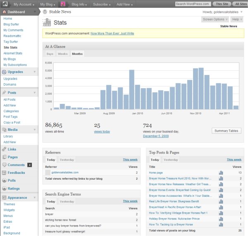
Task: Click the WordPress logo in admin bar
Action: tap(5, 4)
